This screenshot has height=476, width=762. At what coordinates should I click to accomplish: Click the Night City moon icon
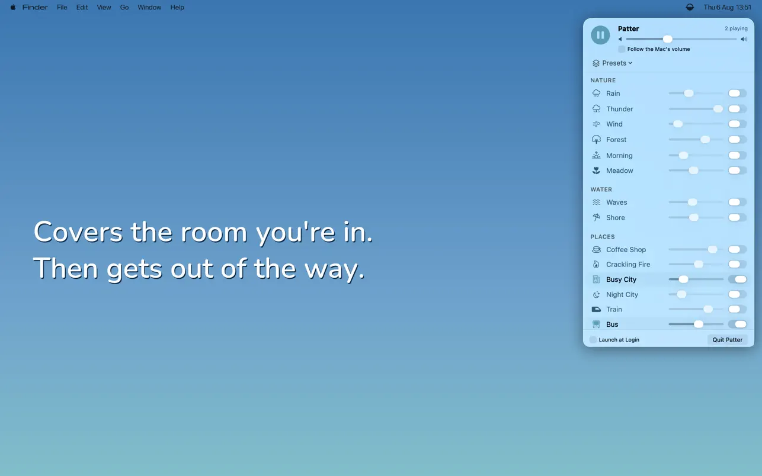[x=596, y=295]
